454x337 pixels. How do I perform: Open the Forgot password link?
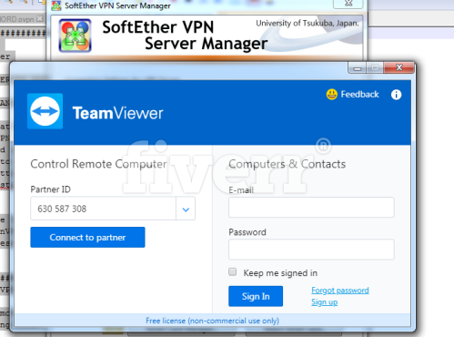(340, 291)
